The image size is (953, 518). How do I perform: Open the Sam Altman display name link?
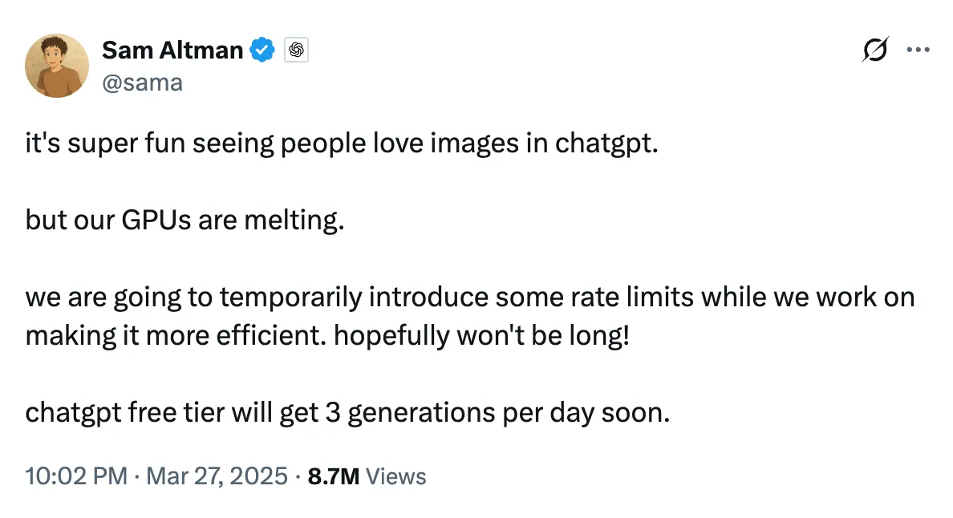[172, 51]
